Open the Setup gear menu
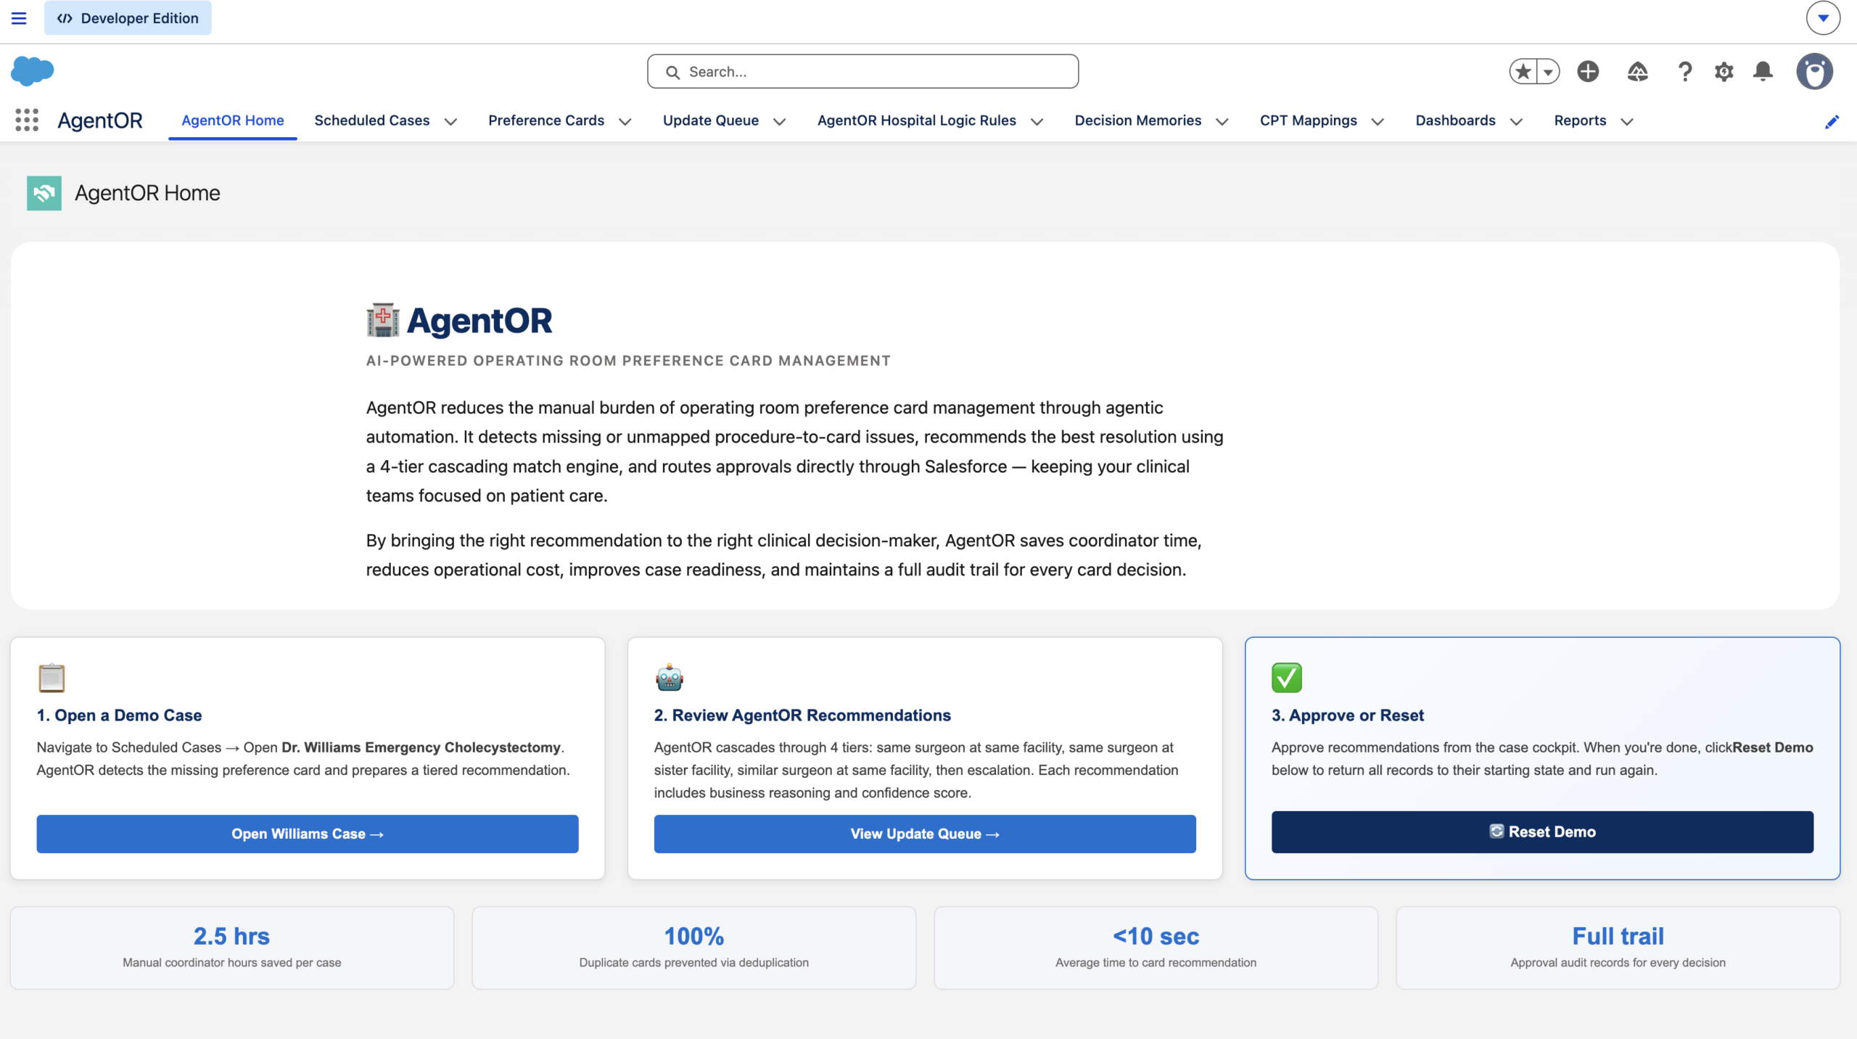1857x1039 pixels. click(1724, 71)
